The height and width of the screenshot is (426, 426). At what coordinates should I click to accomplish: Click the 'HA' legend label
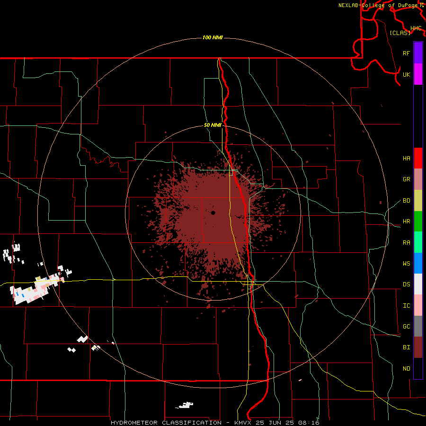pos(406,159)
